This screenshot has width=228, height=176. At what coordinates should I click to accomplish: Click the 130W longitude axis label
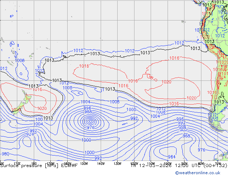click(x=118, y=164)
